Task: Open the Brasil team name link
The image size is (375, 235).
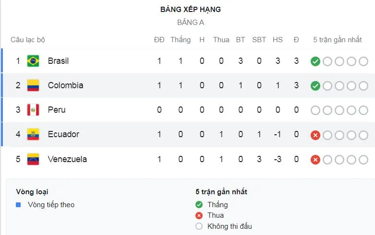Action: pos(58,61)
